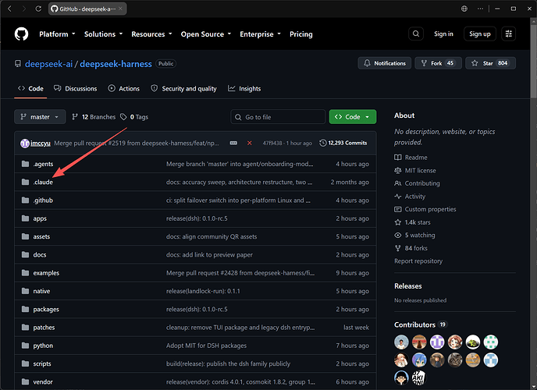Click the first contributor avatar
The width and height of the screenshot is (537, 390).
[401, 342]
